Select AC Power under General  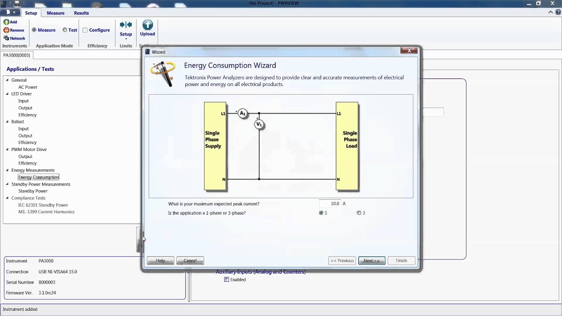[28, 87]
